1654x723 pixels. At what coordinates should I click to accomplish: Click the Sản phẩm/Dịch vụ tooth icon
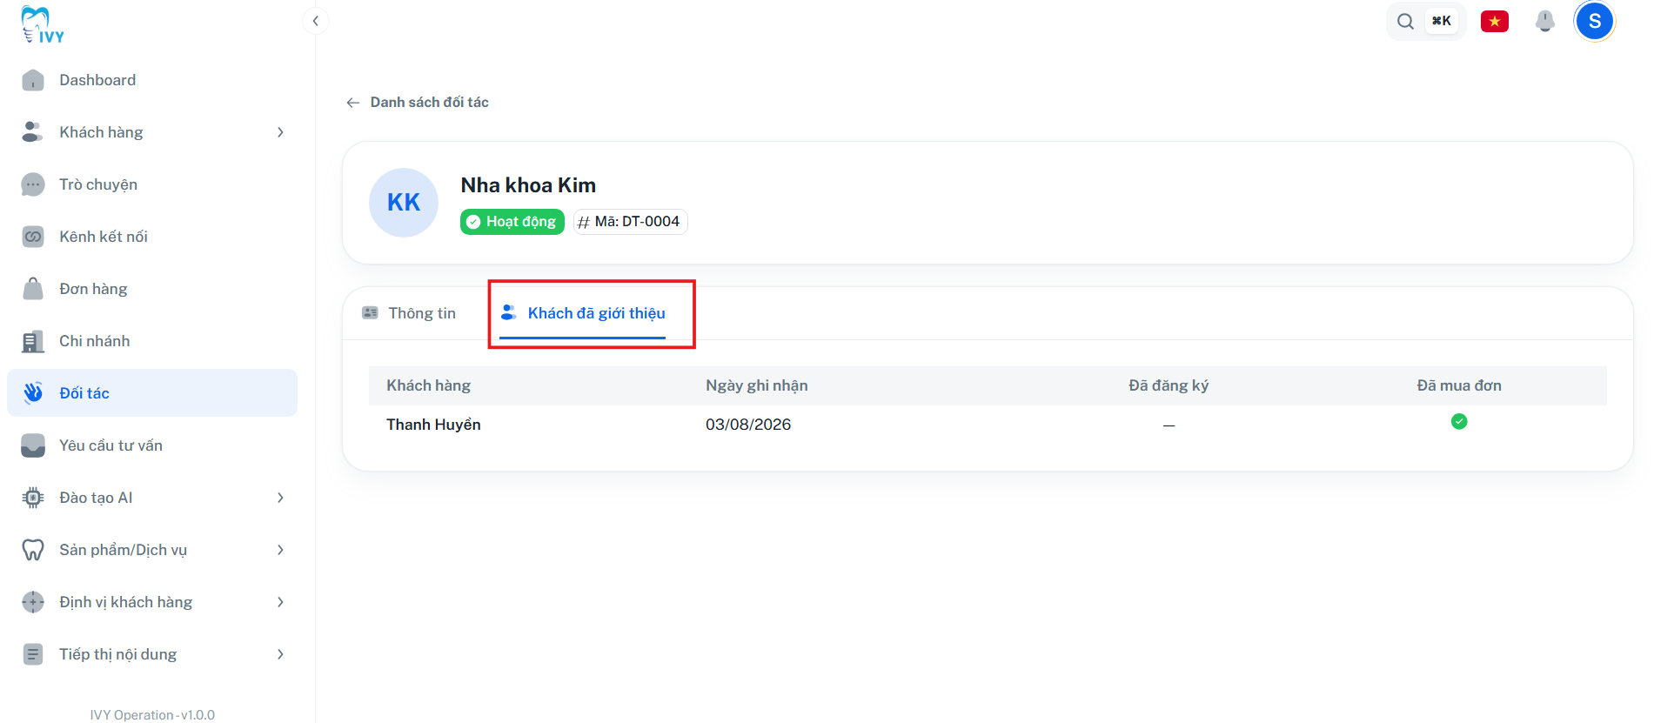[33, 550]
